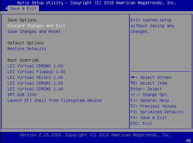This screenshot has width=193, height=143.
Task: Click the F4: Save & Exit hint
Action: pos(148,118)
